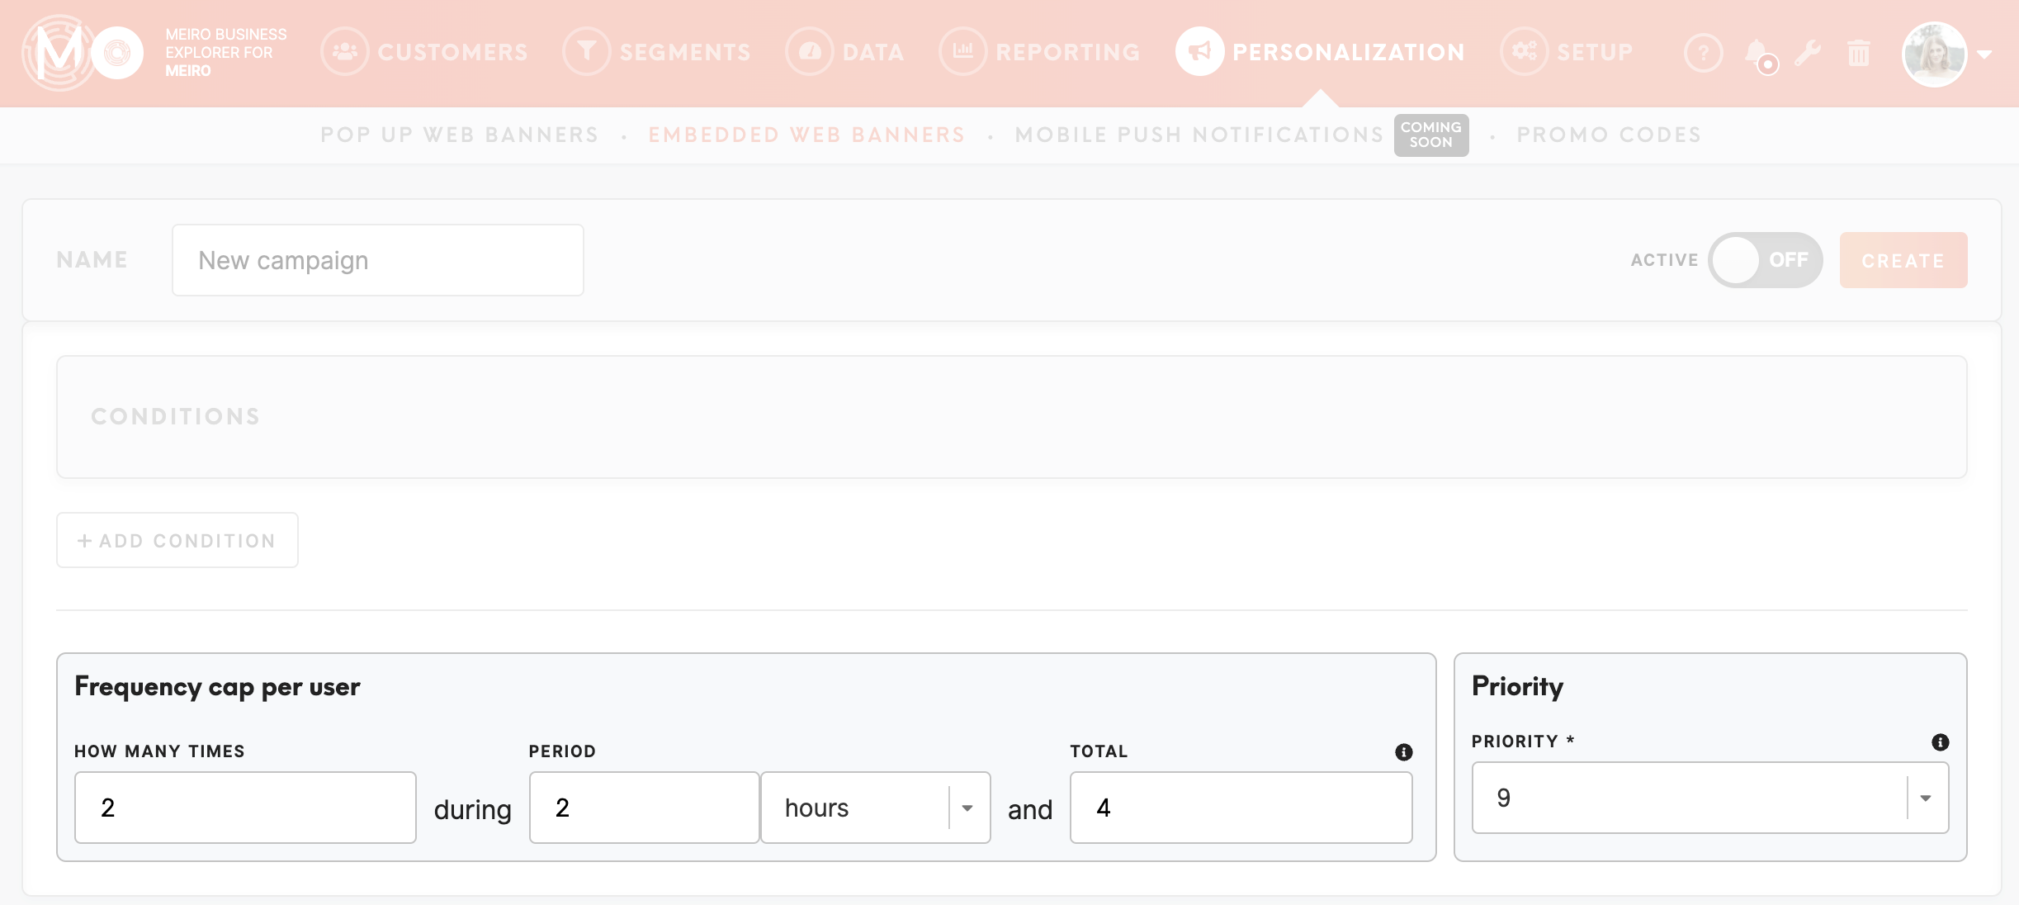Viewport: 2019px width, 905px height.
Task: Click the Data gauge icon
Action: point(810,51)
